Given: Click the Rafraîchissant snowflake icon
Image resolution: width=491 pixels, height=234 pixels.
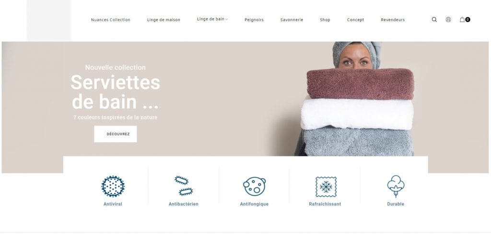Looking at the screenshot, I should (326, 187).
